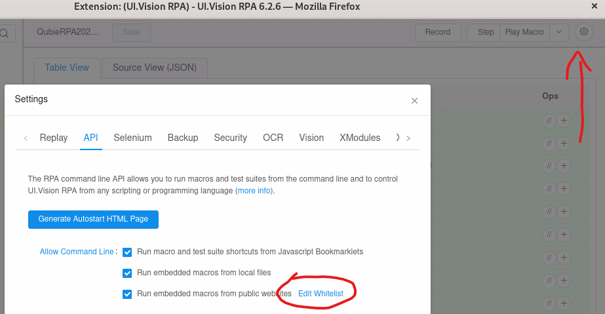605x314 pixels.
Task: Open the Allow Command Line link
Action: [77, 252]
